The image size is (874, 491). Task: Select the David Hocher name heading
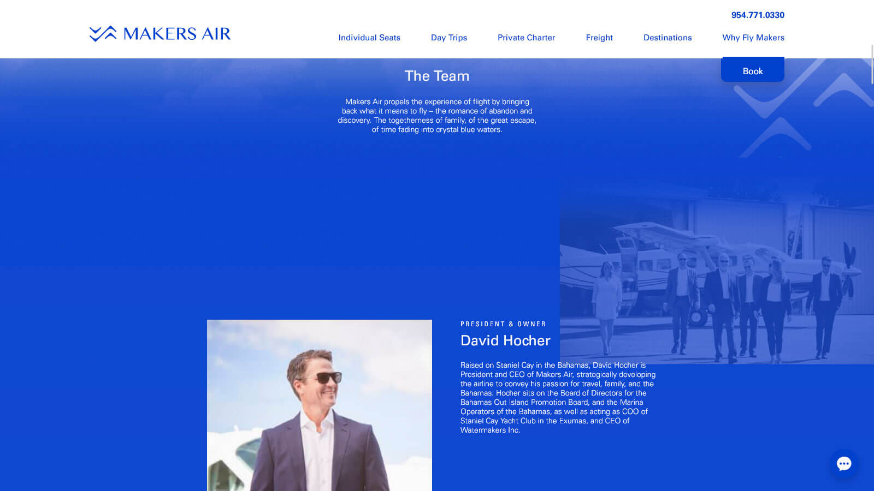[x=505, y=340]
